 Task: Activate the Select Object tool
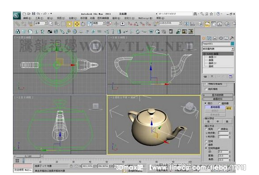[x=51, y=24]
